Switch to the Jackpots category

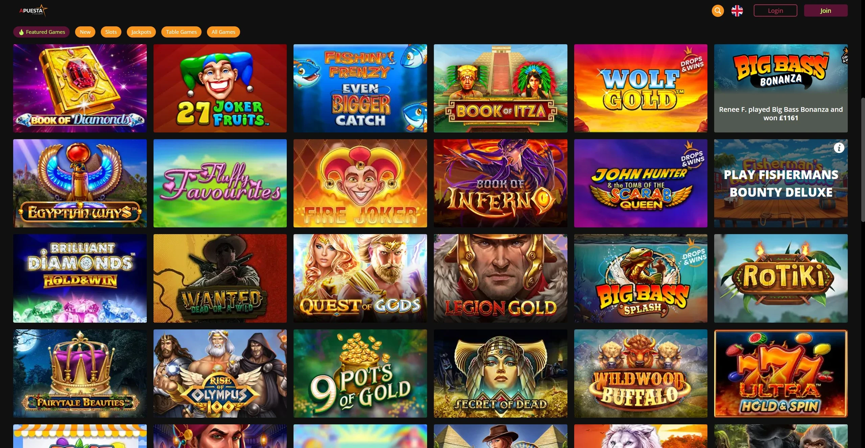click(x=141, y=32)
